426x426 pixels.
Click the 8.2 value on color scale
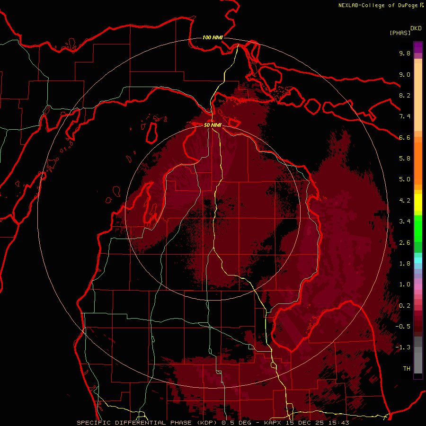pos(405,95)
